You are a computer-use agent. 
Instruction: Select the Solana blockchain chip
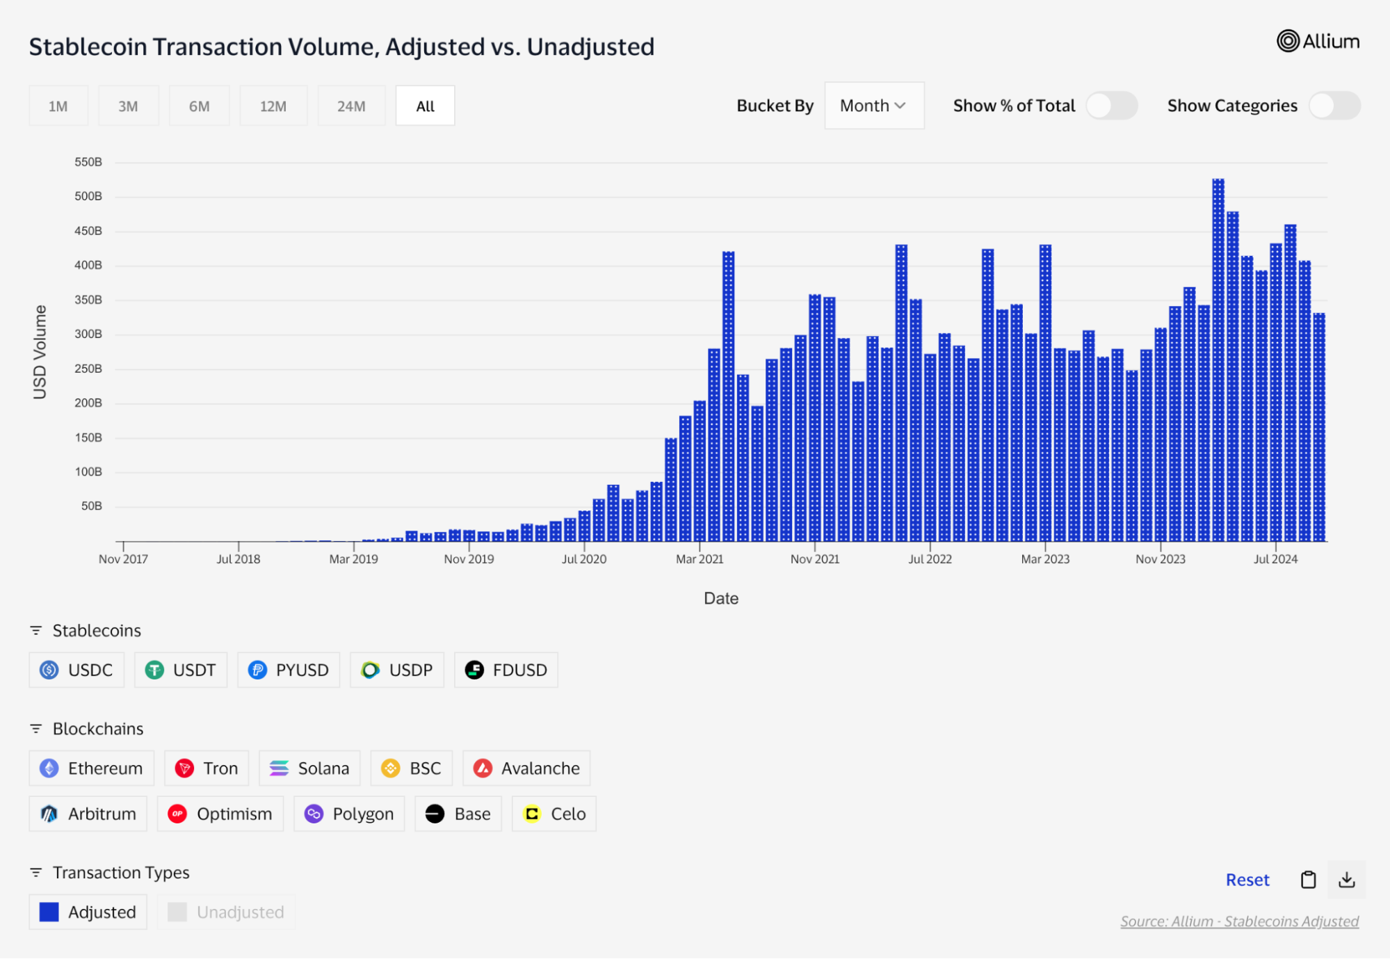309,768
